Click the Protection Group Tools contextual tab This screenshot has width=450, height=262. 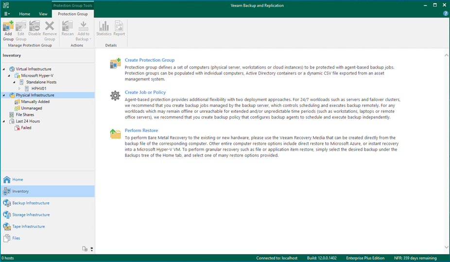click(x=73, y=5)
